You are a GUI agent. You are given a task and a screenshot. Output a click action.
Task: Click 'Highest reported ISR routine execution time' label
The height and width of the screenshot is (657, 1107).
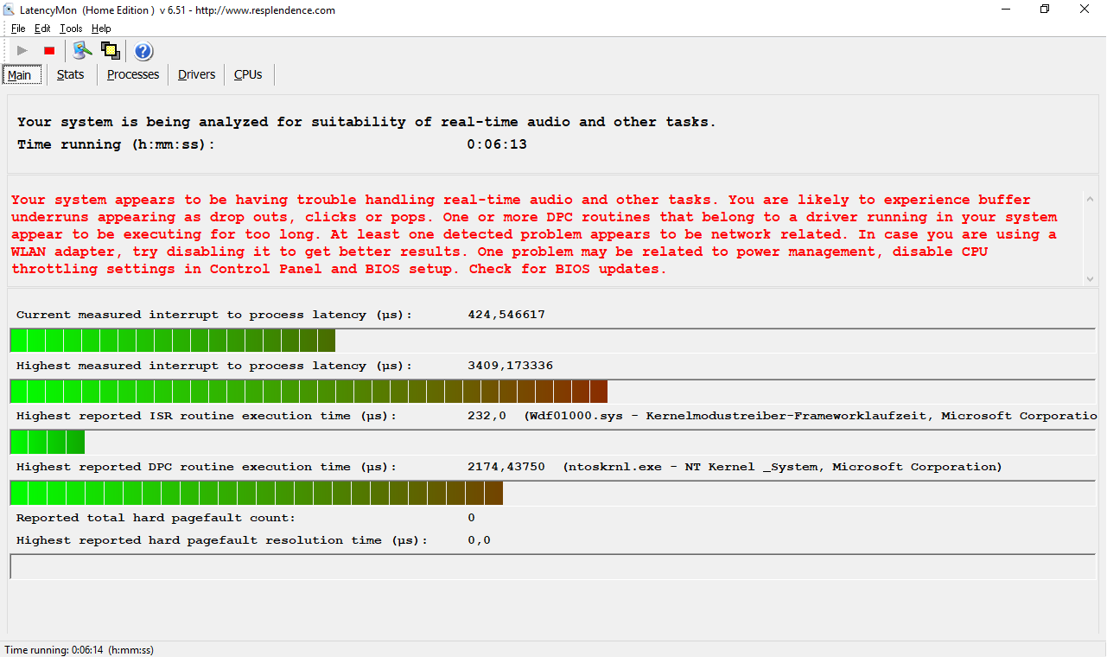(207, 416)
